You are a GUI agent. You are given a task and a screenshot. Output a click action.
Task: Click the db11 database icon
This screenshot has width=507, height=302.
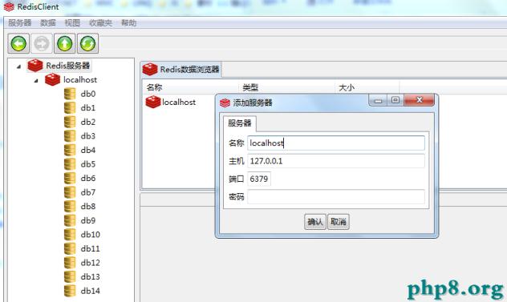70,248
